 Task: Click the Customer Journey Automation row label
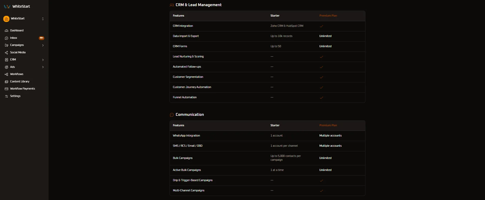coord(192,87)
